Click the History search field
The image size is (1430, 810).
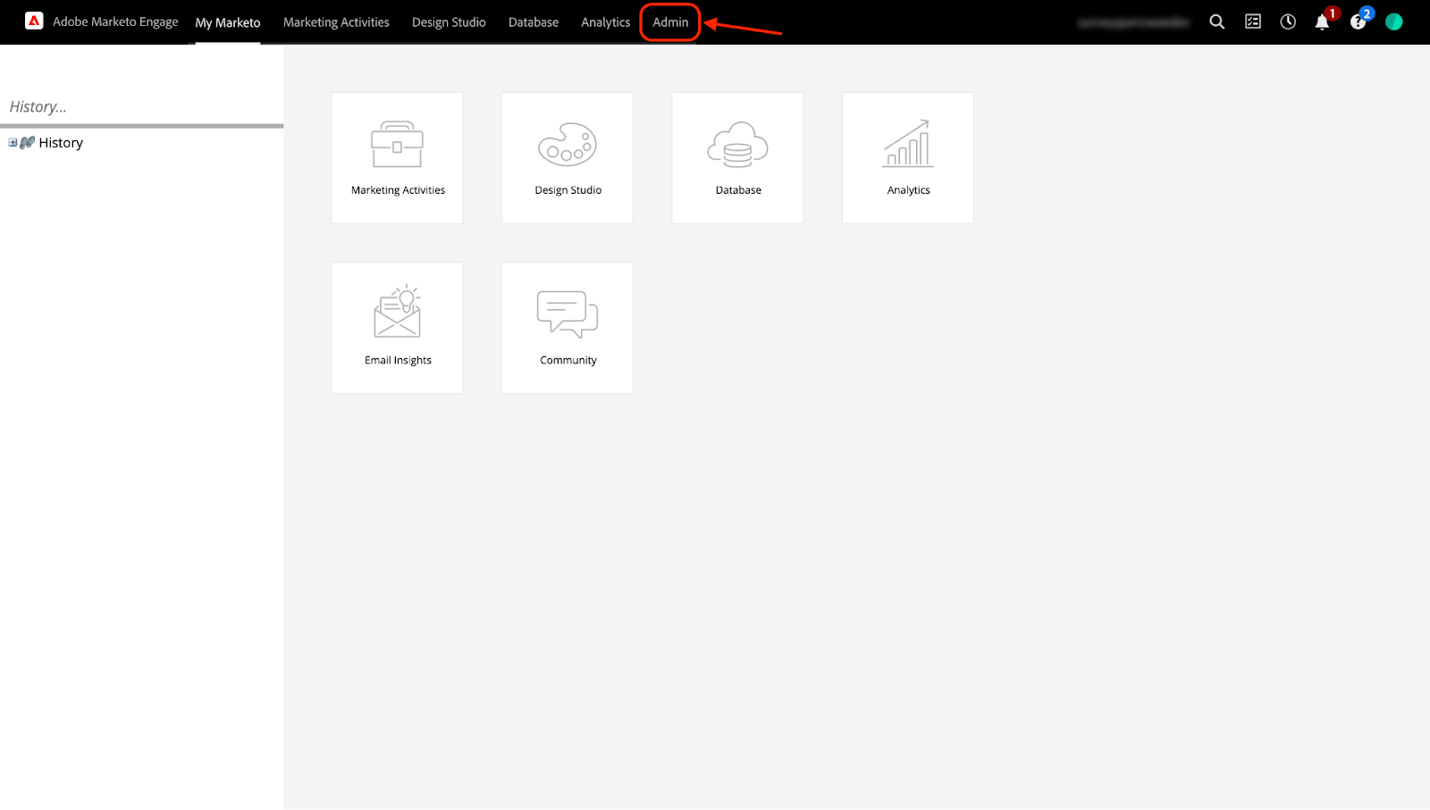(141, 106)
